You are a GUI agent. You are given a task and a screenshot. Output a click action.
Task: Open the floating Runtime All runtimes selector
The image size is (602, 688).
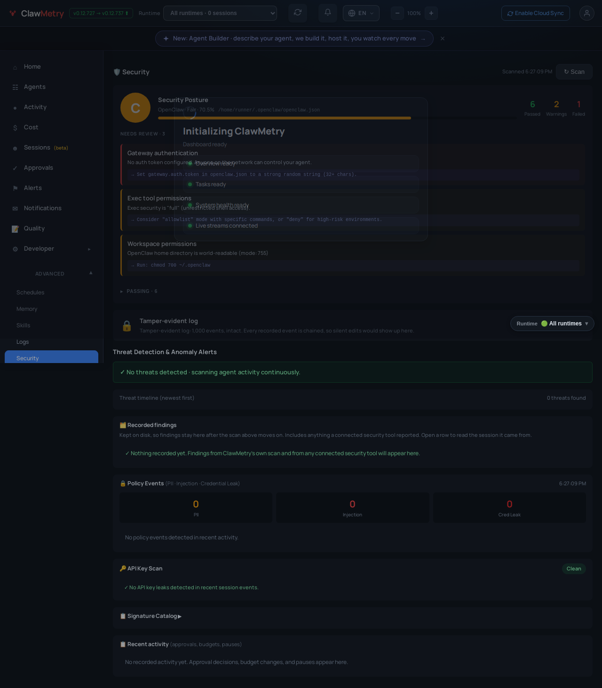point(552,324)
